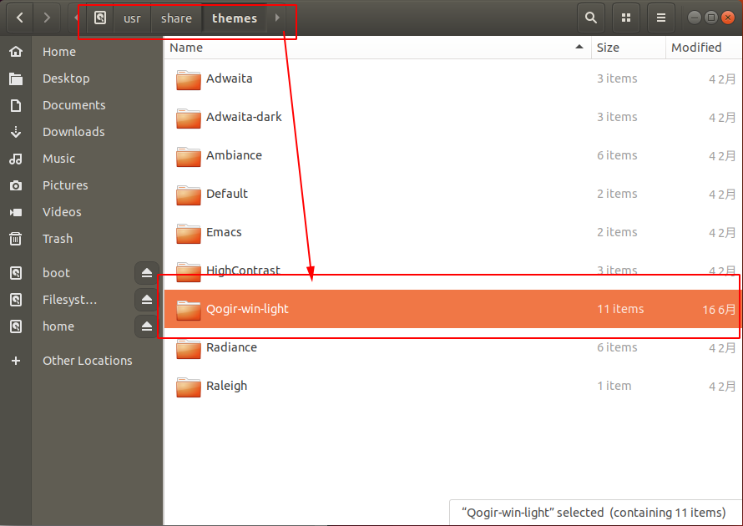Click the back navigation arrow
The height and width of the screenshot is (526, 743).
[x=18, y=17]
